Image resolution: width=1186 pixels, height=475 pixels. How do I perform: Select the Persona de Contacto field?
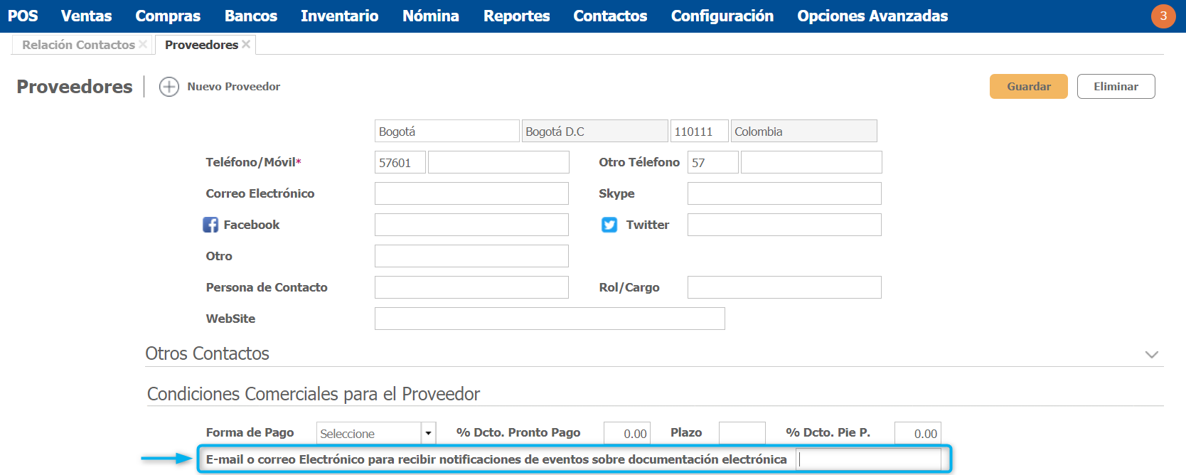pos(471,287)
